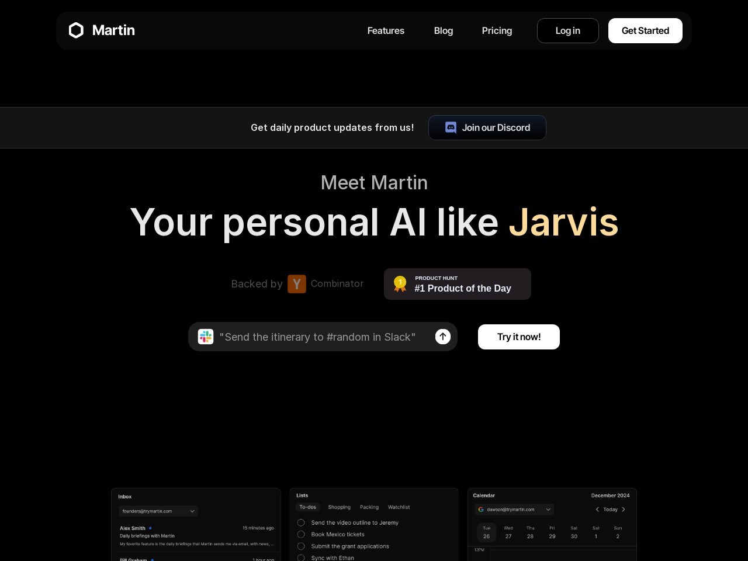Click 'Backed by' text
This screenshot has width=748, height=561.
[x=257, y=284]
